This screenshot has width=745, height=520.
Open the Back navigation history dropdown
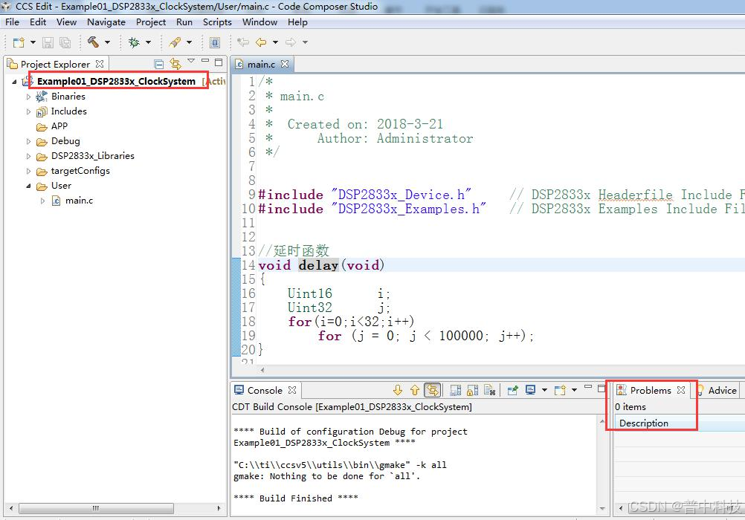(275, 42)
